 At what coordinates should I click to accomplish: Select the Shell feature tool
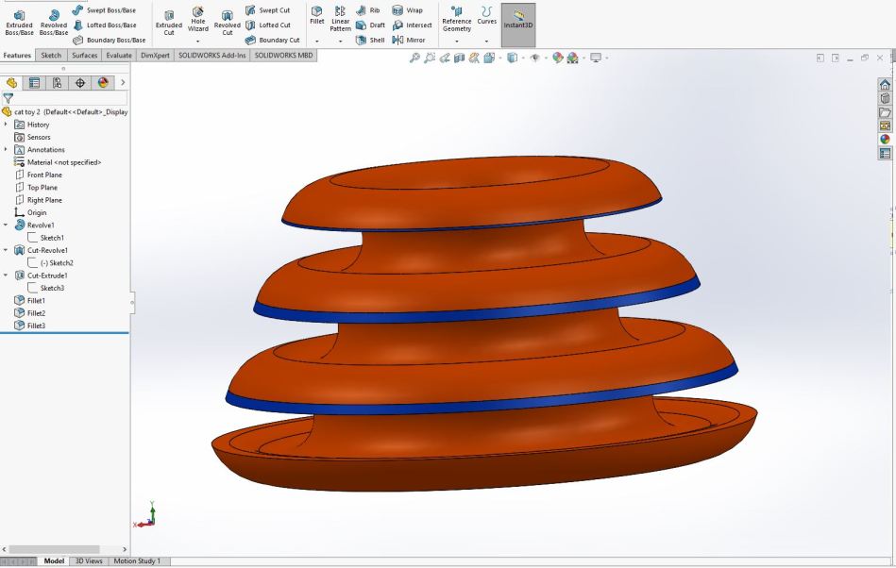coord(367,40)
